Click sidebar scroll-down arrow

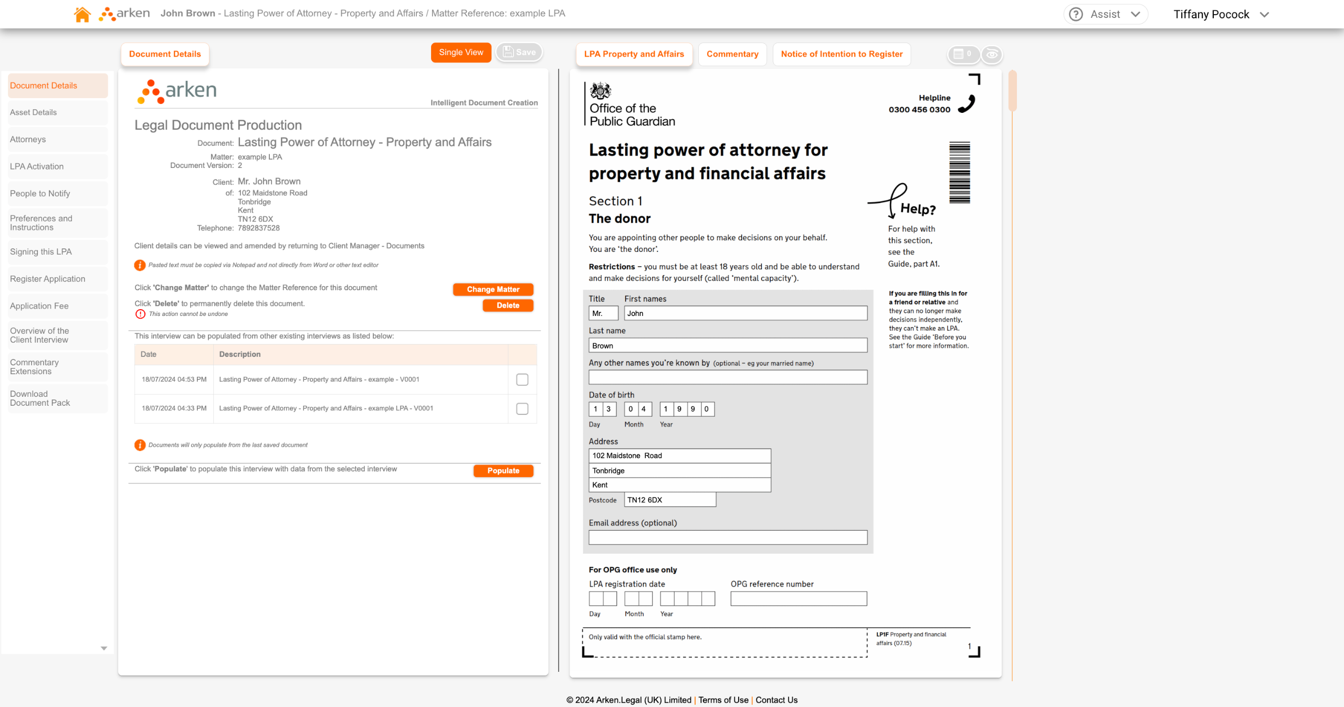tap(104, 648)
